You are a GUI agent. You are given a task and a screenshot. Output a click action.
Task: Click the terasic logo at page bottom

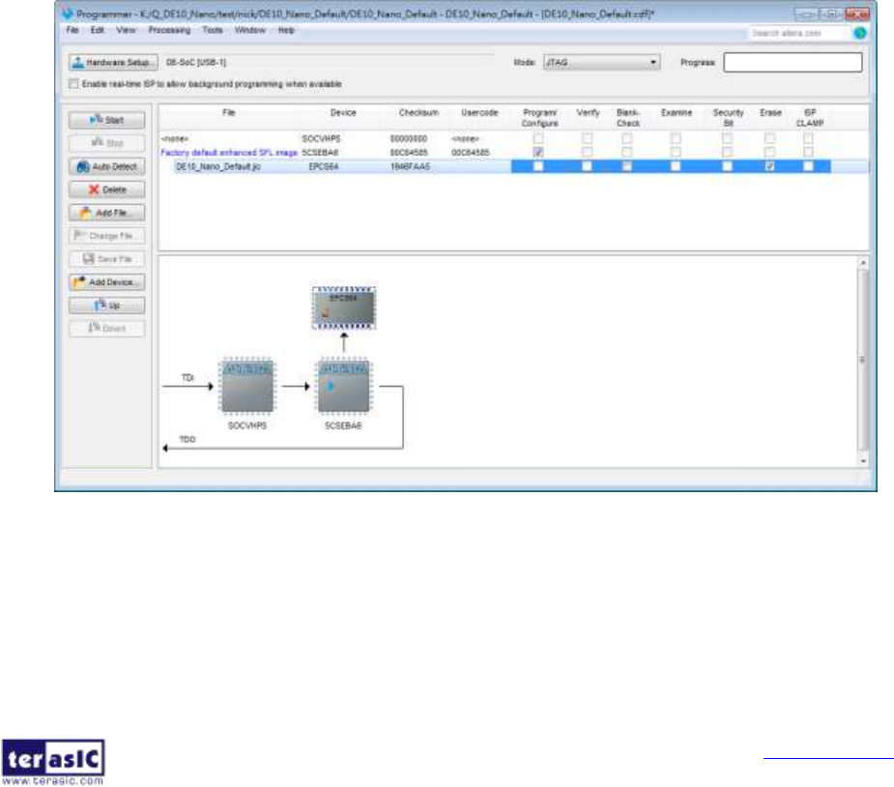pyautogui.click(x=53, y=763)
